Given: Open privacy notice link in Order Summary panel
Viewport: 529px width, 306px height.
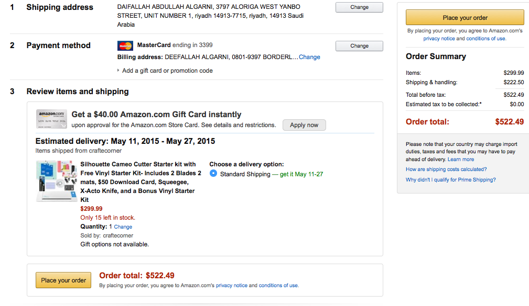Looking at the screenshot, I should [x=439, y=39].
